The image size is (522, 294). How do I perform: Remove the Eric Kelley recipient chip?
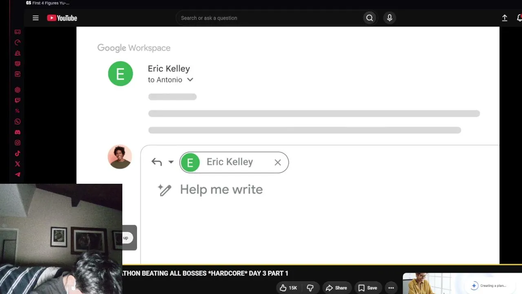tap(278, 163)
